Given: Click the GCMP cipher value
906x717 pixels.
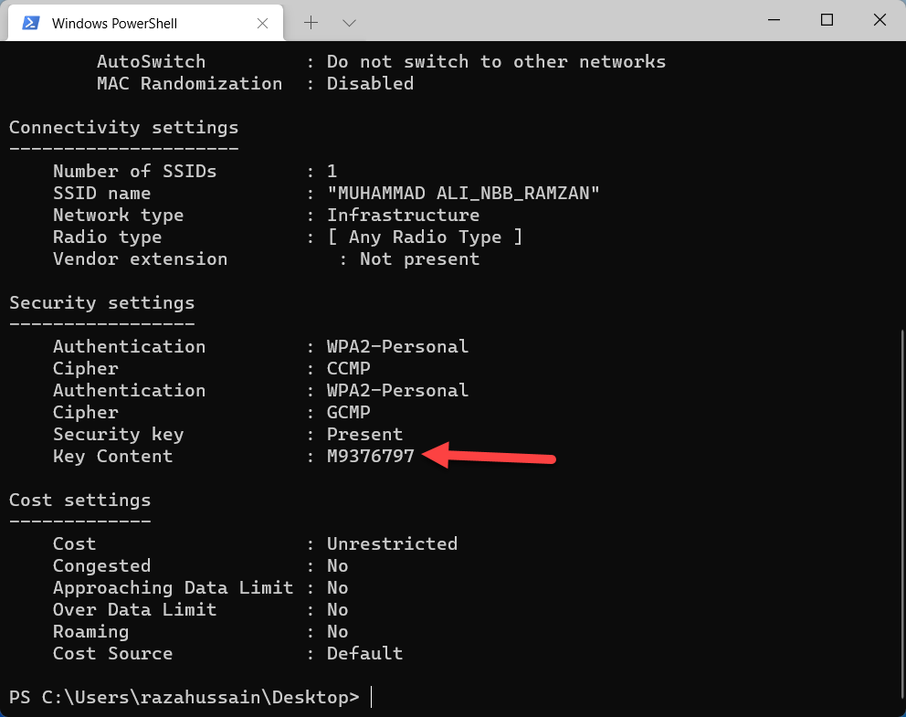Looking at the screenshot, I should [349, 412].
